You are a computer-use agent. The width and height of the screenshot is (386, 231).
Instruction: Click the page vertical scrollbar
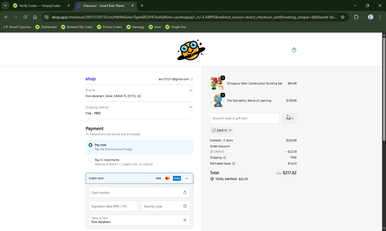(384, 89)
